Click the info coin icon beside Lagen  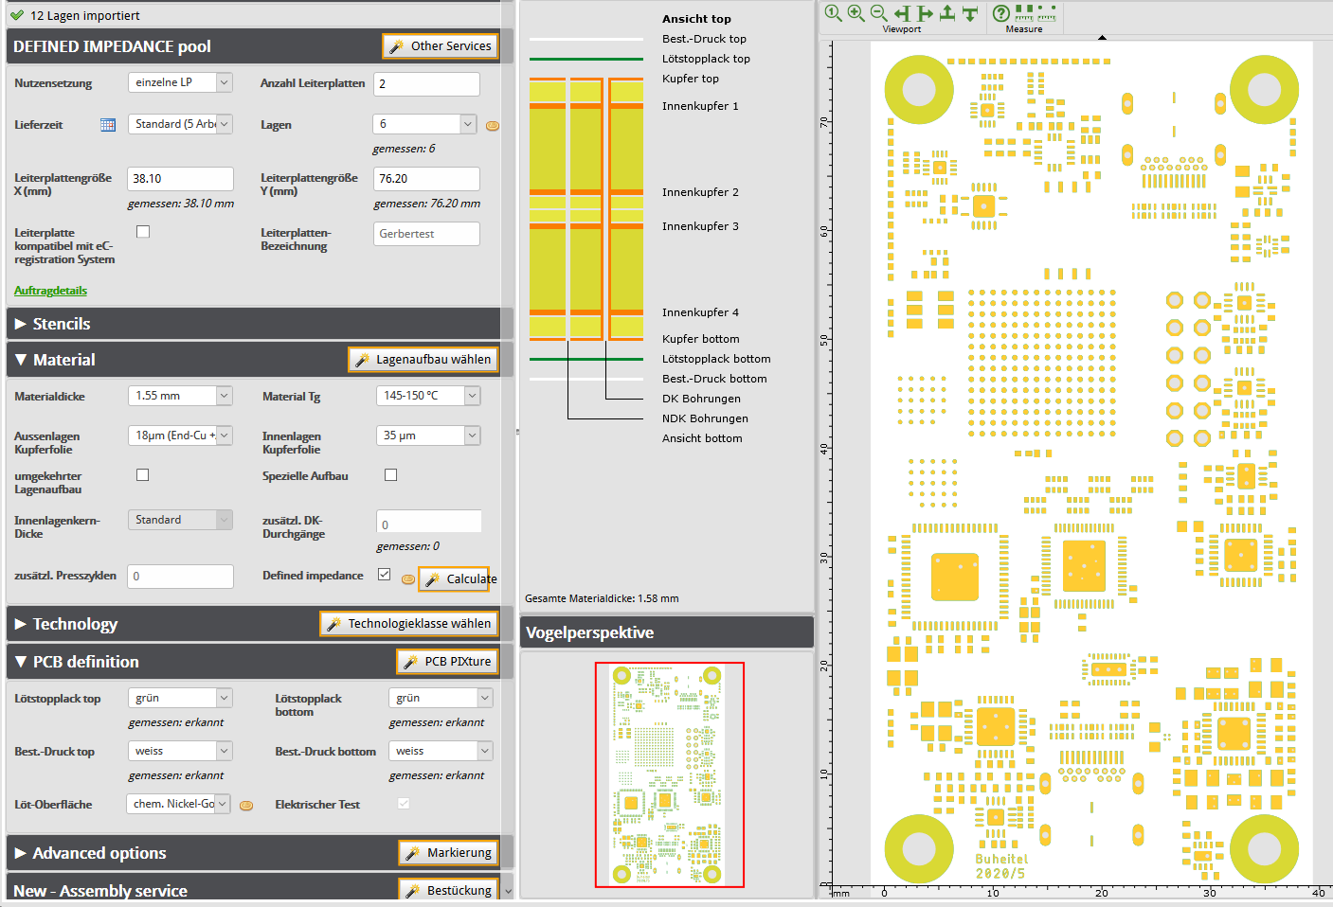click(x=493, y=125)
